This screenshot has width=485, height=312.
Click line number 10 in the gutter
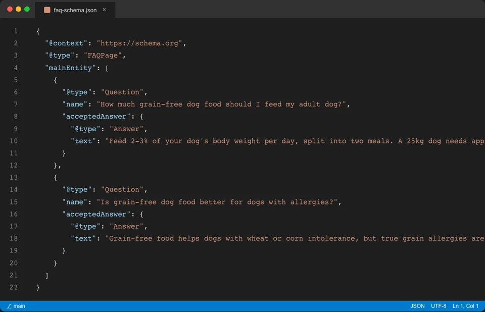[15, 141]
